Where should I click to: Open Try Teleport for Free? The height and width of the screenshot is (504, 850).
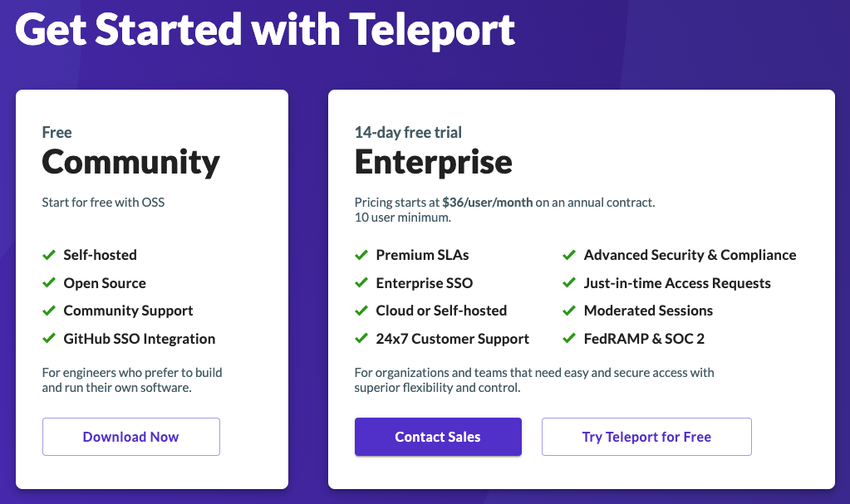coord(646,437)
